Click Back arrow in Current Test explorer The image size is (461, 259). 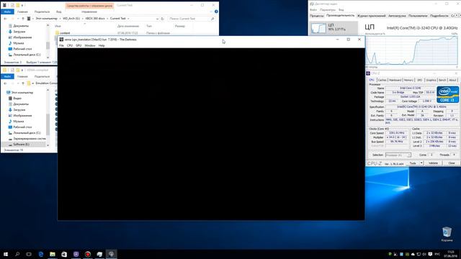coord(5,19)
